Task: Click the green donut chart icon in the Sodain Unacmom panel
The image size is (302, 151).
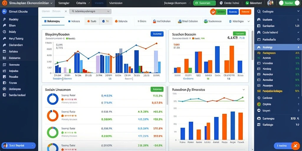Action: click(52, 132)
